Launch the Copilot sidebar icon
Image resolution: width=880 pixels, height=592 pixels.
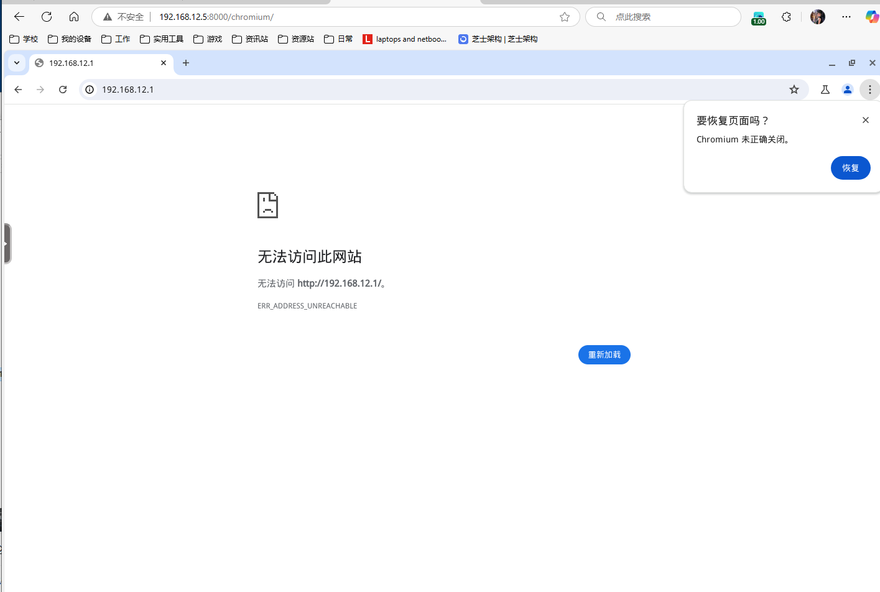coord(872,17)
